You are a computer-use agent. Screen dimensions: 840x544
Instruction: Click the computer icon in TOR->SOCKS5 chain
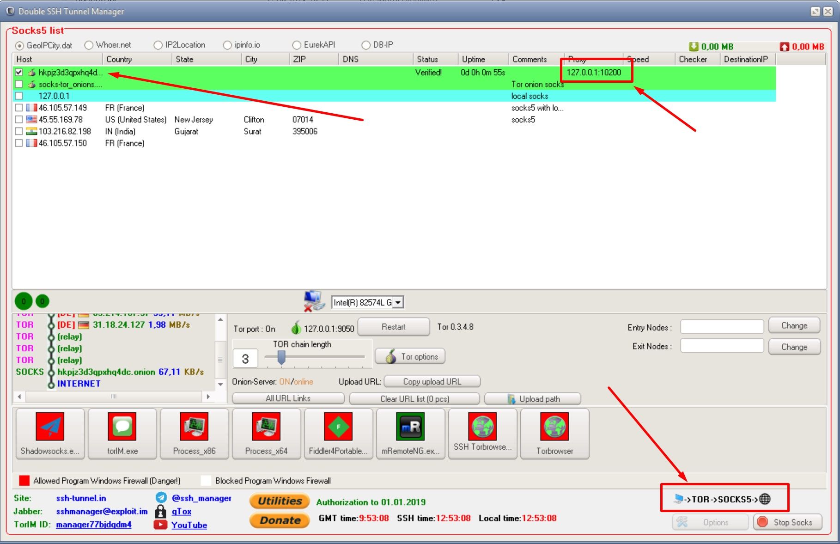pos(679,499)
